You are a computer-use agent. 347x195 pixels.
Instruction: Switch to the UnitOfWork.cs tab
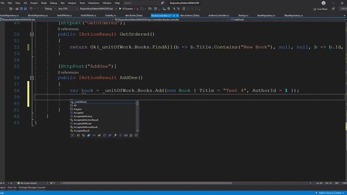click(x=64, y=16)
